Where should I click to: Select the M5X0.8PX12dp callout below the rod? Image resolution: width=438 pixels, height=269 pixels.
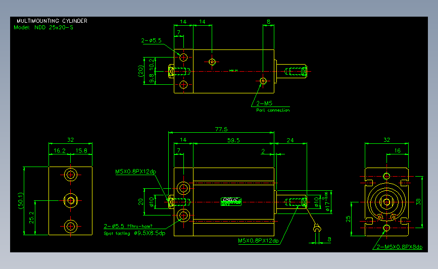(x=258, y=241)
